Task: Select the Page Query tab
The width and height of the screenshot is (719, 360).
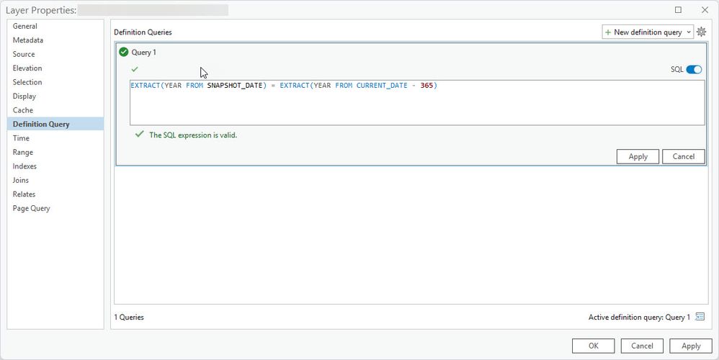Action: pos(55,208)
